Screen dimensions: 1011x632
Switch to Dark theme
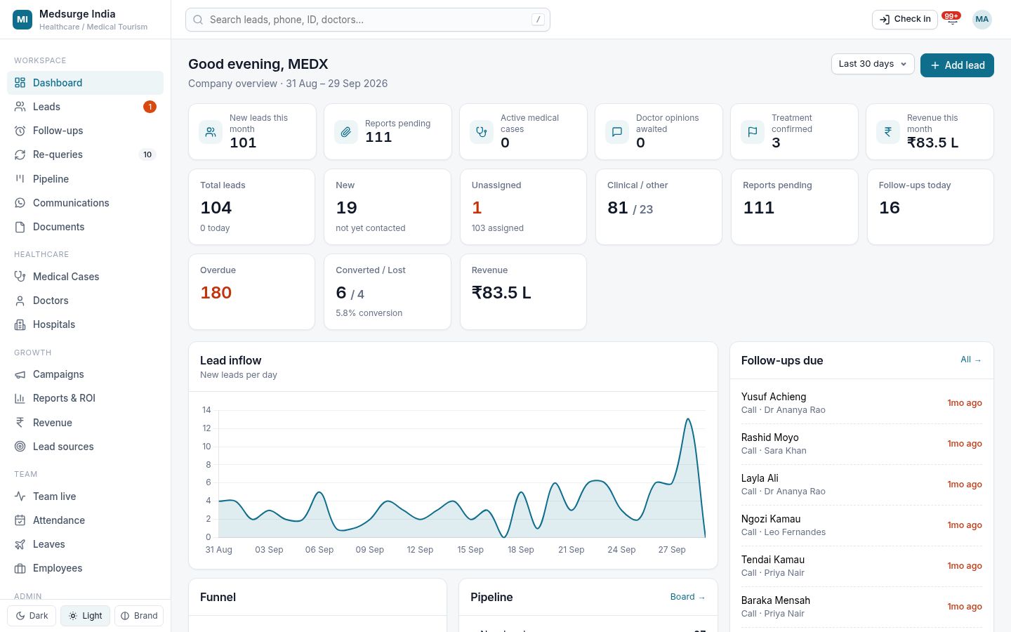[x=32, y=616]
